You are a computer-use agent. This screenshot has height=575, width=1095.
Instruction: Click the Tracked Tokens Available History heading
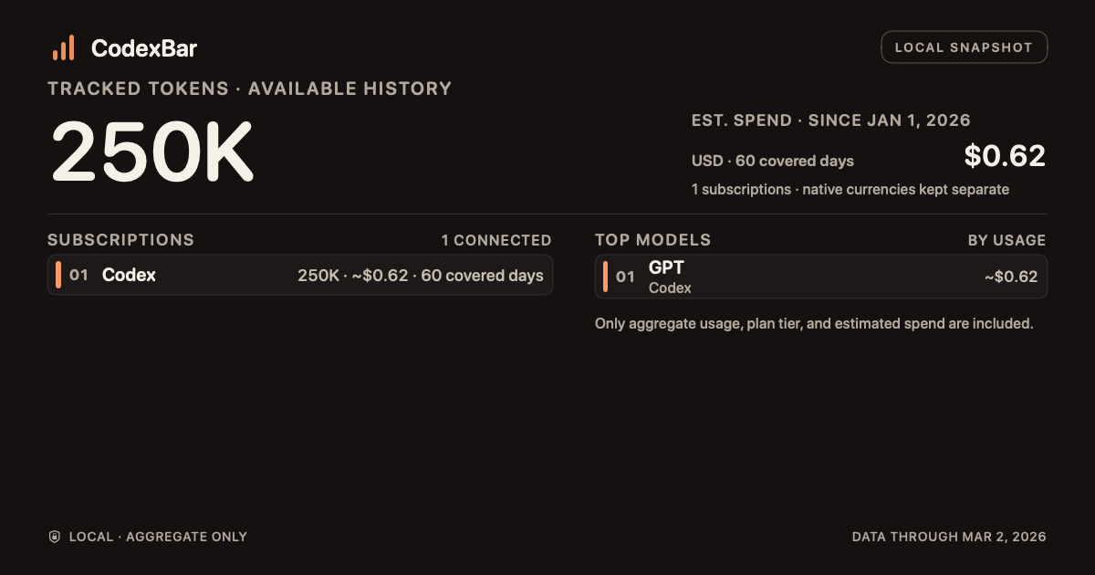tap(249, 89)
